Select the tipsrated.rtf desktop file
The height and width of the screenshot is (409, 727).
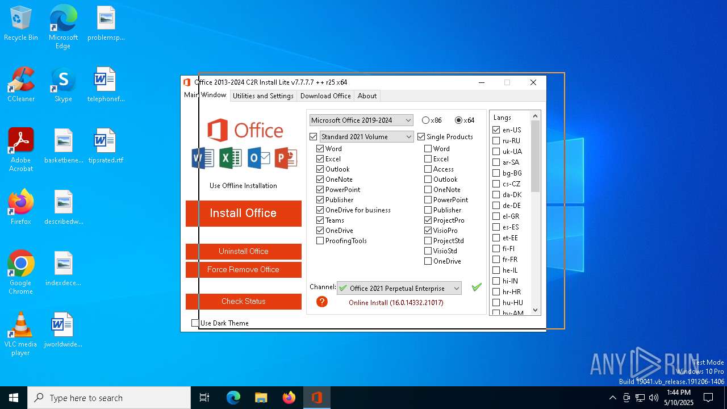click(106, 146)
